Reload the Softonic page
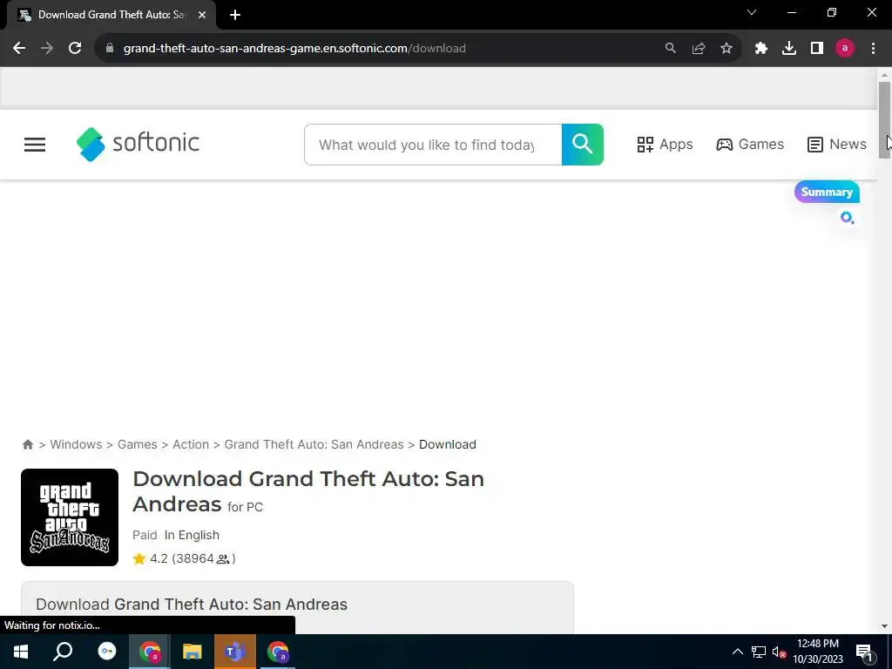The height and width of the screenshot is (669, 892). click(x=75, y=49)
